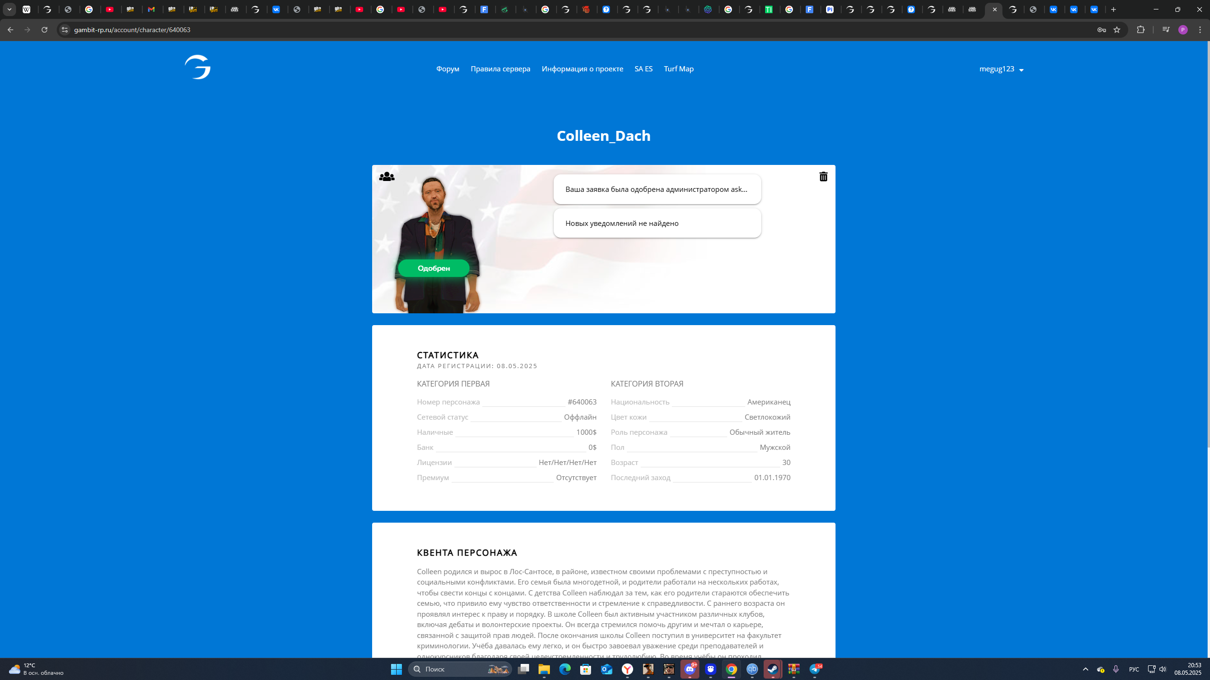
Task: Open the microphone tray icon
Action: coord(1116,669)
